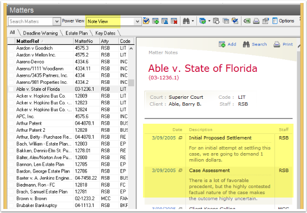Click the Print link in the Matter Notes pane
307x213 pixels.
pyautogui.click(x=287, y=44)
